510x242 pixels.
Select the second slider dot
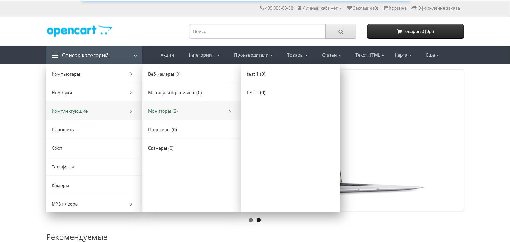point(258,220)
